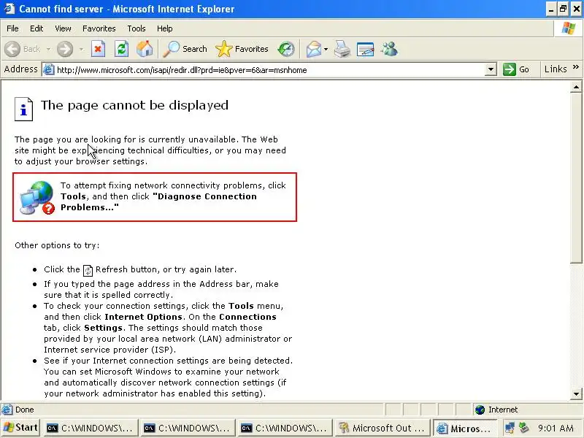Click the scrollbar down arrow
The height and width of the screenshot is (438, 584).
coord(576,394)
